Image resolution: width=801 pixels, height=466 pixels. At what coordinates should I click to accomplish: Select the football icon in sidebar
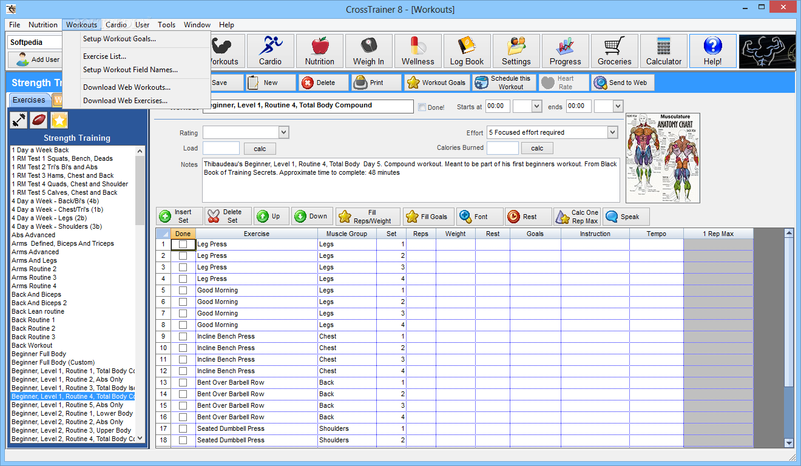tap(39, 120)
